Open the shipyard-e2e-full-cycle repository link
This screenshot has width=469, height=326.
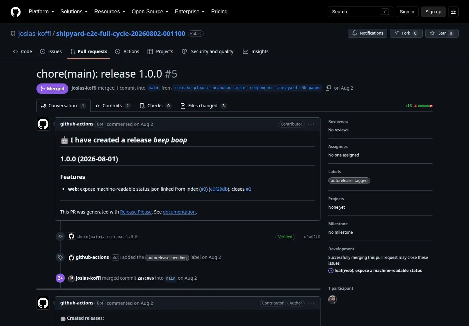(121, 34)
